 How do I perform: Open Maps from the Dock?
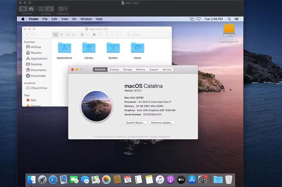tap(96, 180)
